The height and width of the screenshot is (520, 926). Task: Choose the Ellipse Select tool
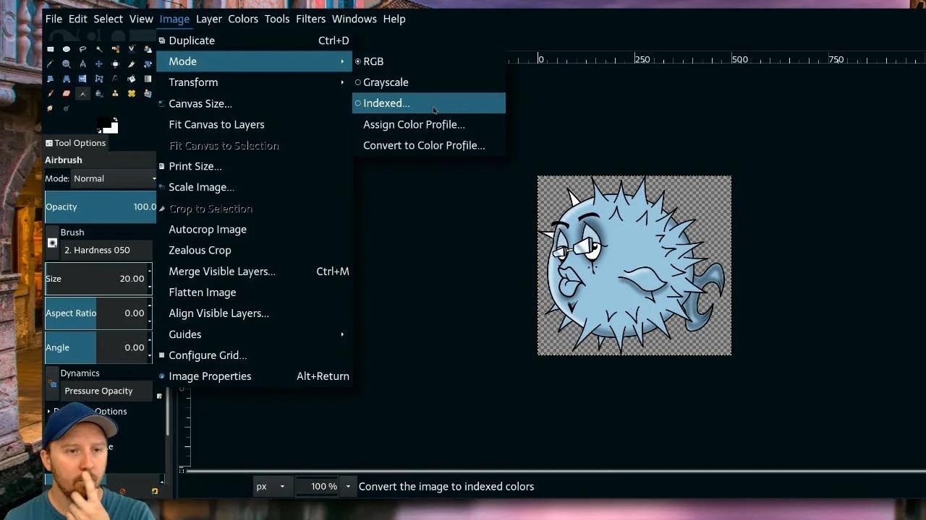click(x=66, y=49)
